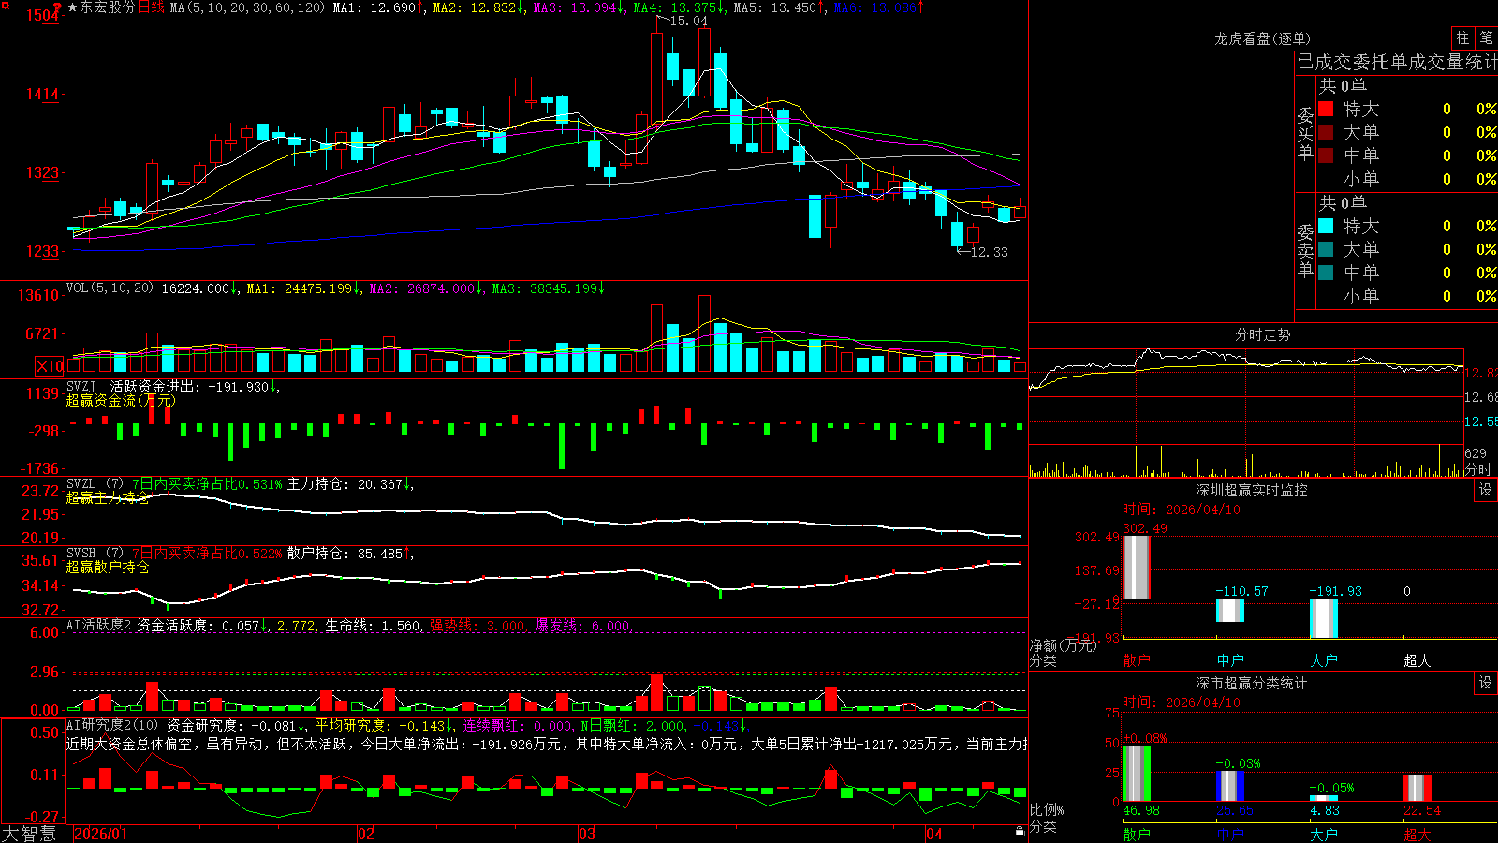
Task: Jump to the 03 month timeline marker
Action: click(x=587, y=834)
